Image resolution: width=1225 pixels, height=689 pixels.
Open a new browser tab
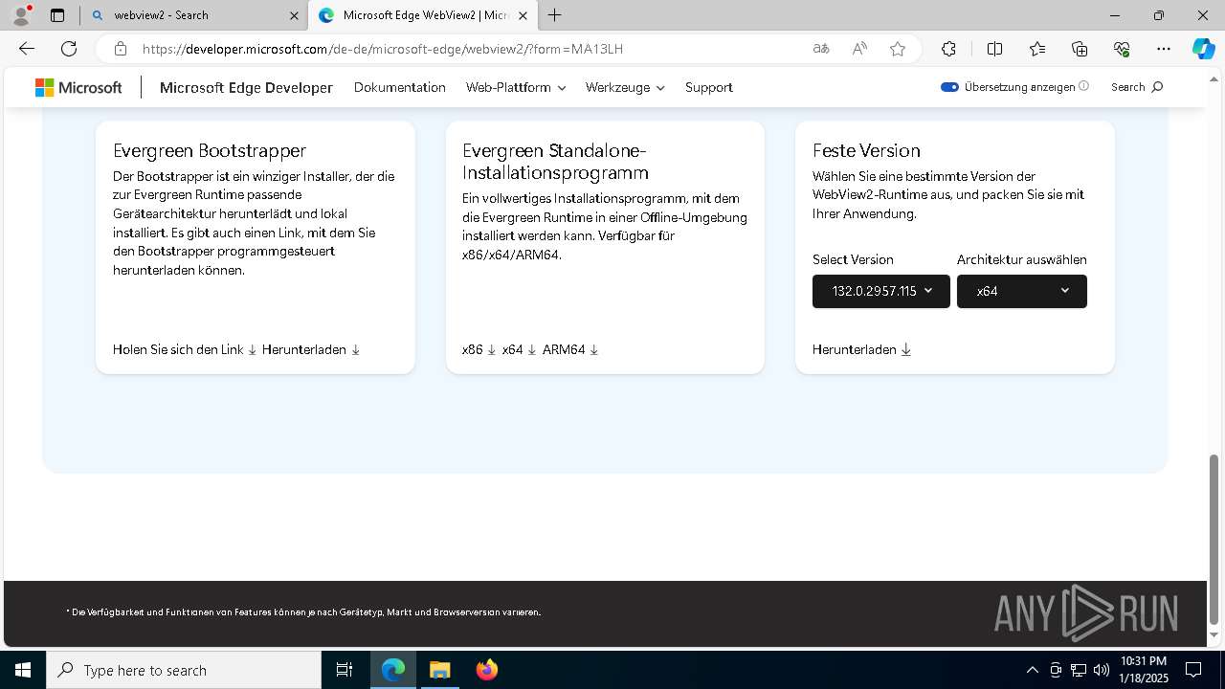pyautogui.click(x=555, y=15)
